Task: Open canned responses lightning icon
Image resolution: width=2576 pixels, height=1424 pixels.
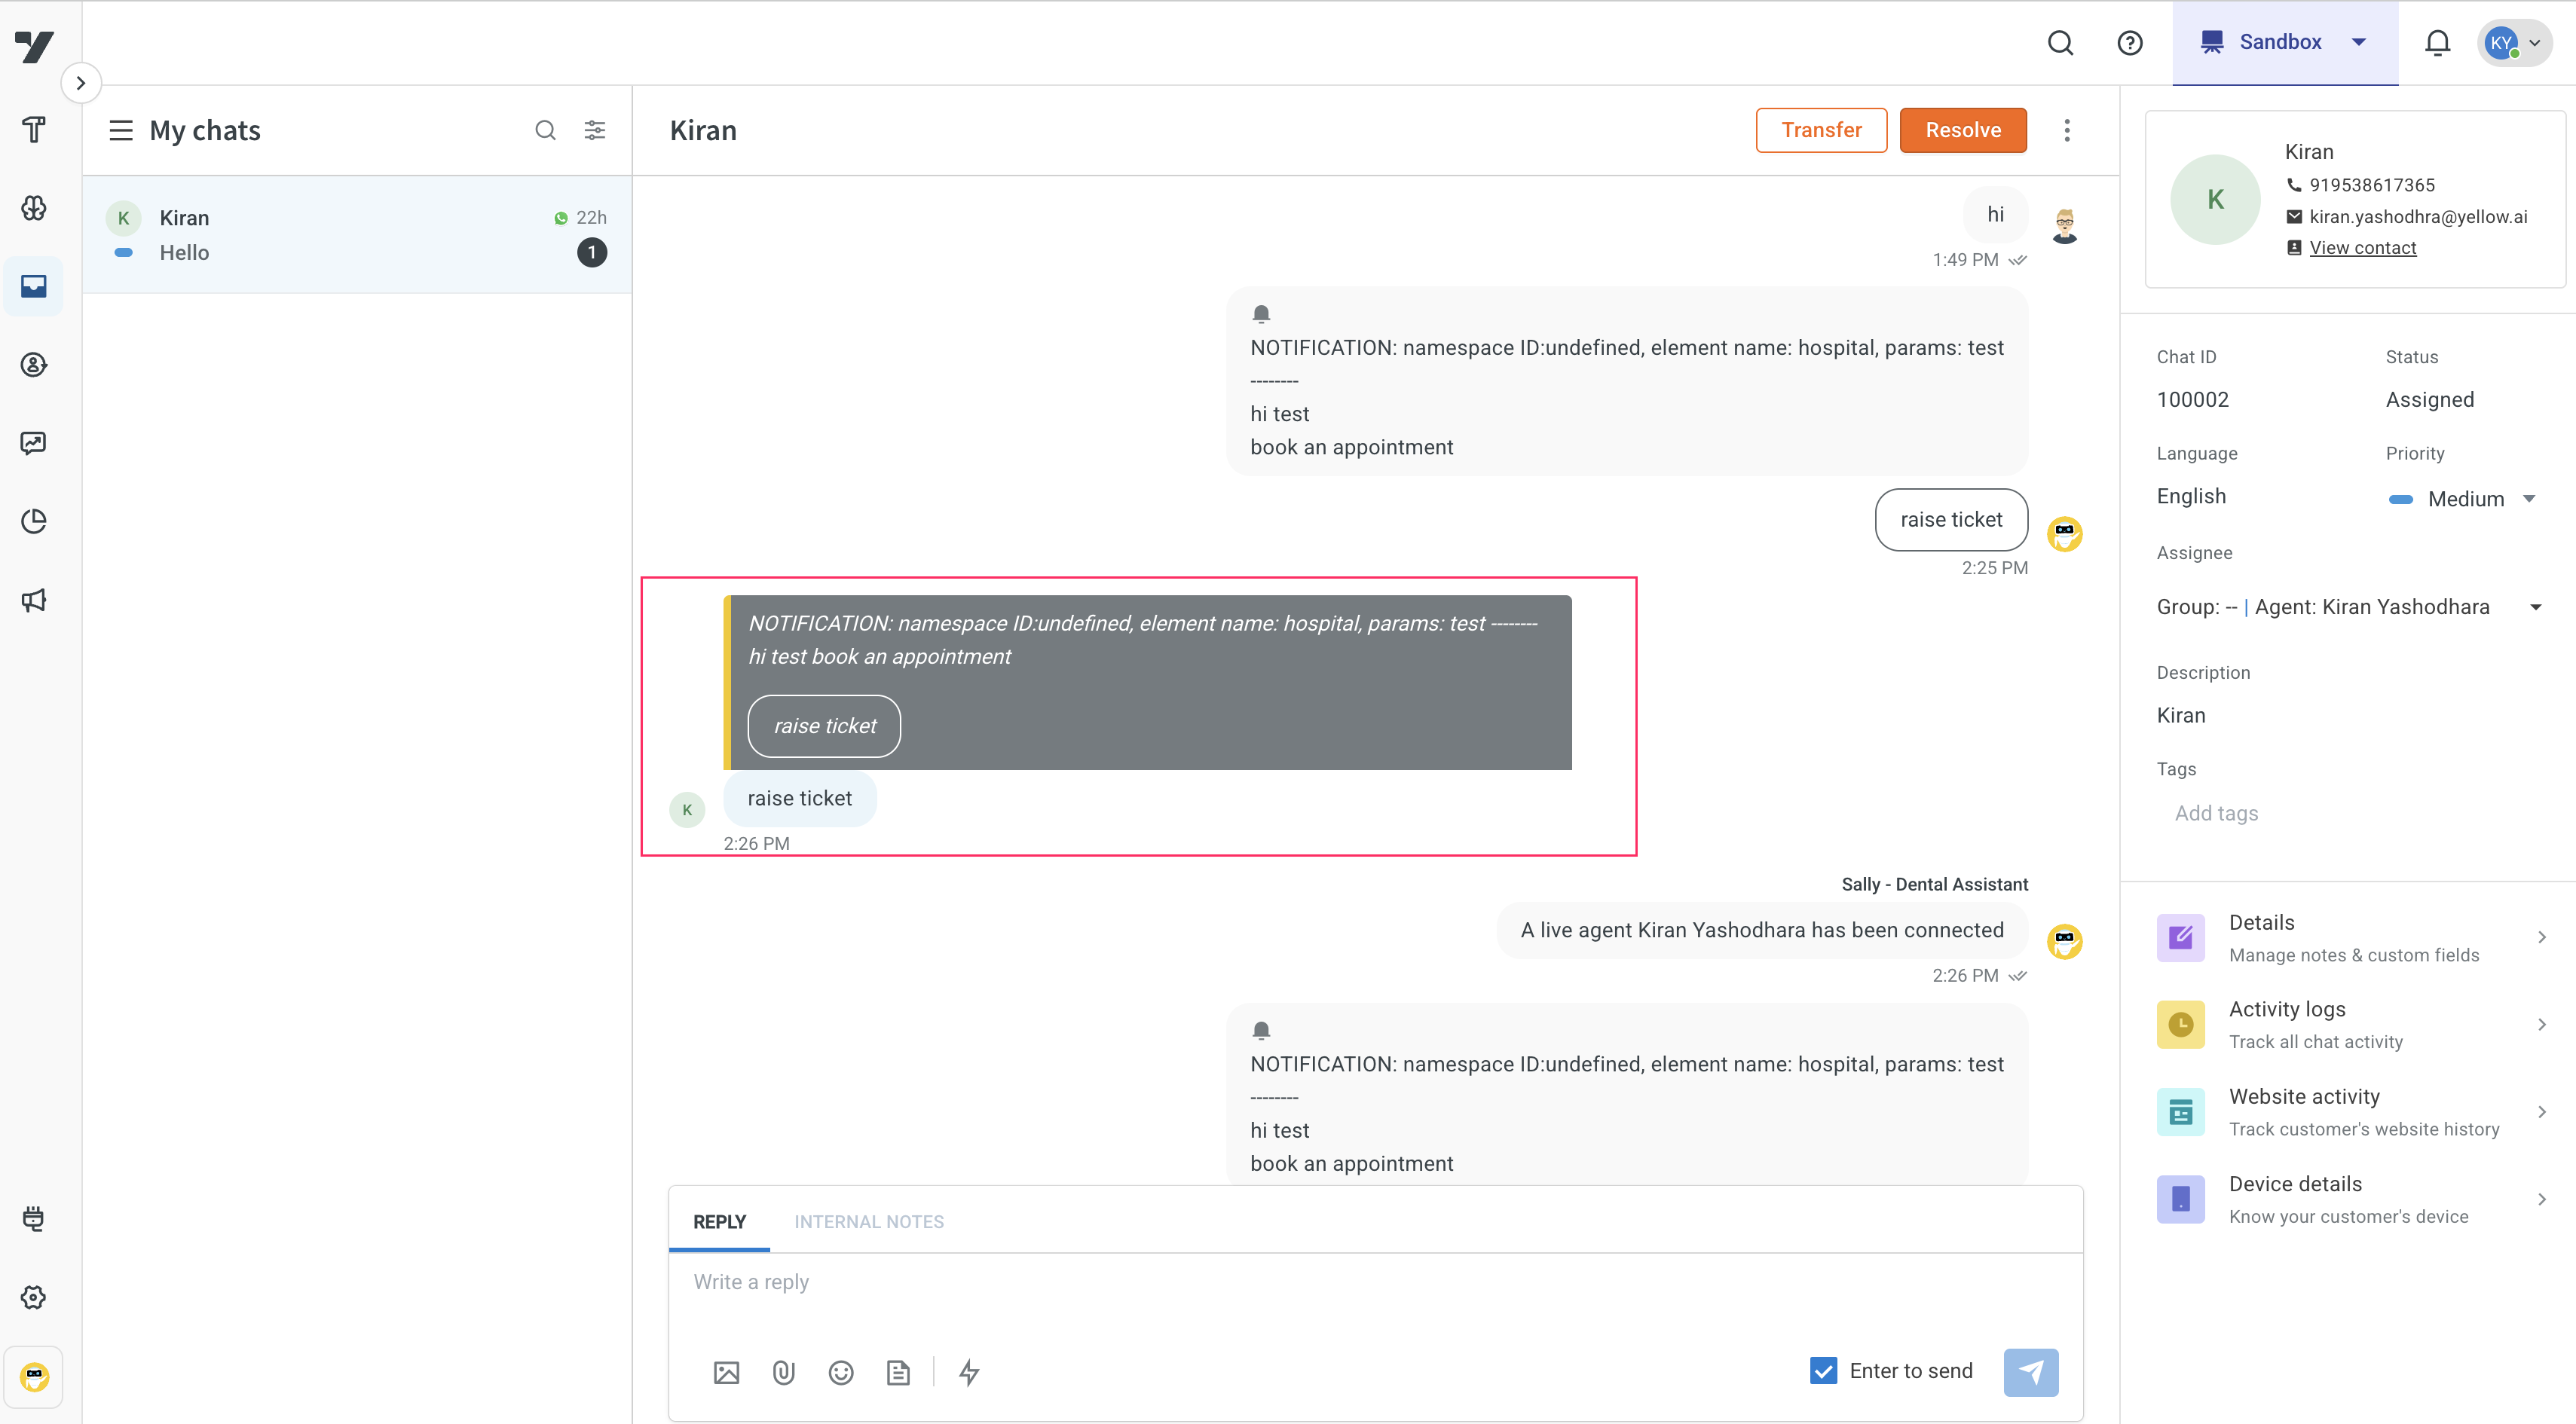Action: pos(968,1372)
